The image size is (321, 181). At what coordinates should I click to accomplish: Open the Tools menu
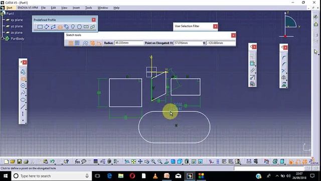[88, 8]
